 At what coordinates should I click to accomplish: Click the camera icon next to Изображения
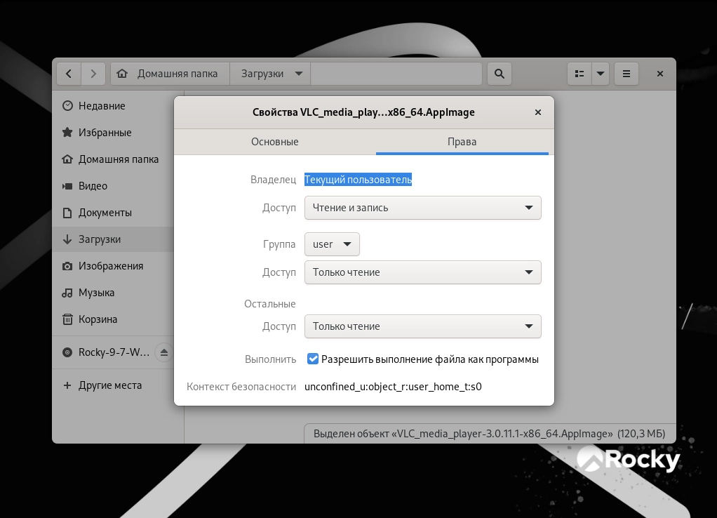point(67,266)
